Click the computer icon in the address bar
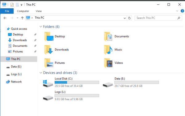Screen dimensions: 185x116 point(28,18)
